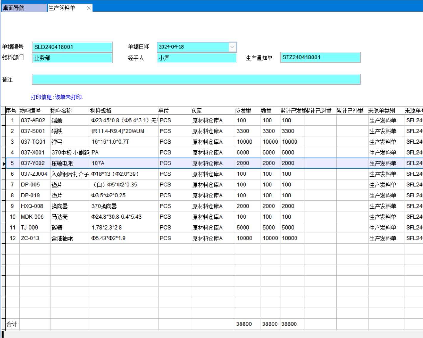423x338 pixels.
Task: Select the row indicator arrow on row 5
Action: (4, 163)
